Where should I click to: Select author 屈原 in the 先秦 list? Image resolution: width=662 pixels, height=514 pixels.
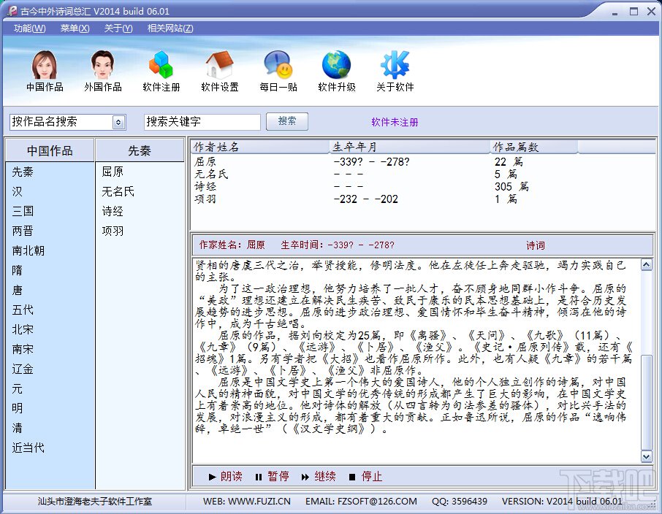point(113,172)
